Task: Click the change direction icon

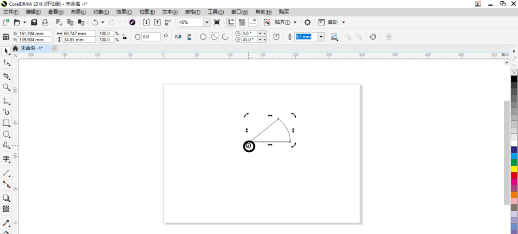Action: pos(277,37)
